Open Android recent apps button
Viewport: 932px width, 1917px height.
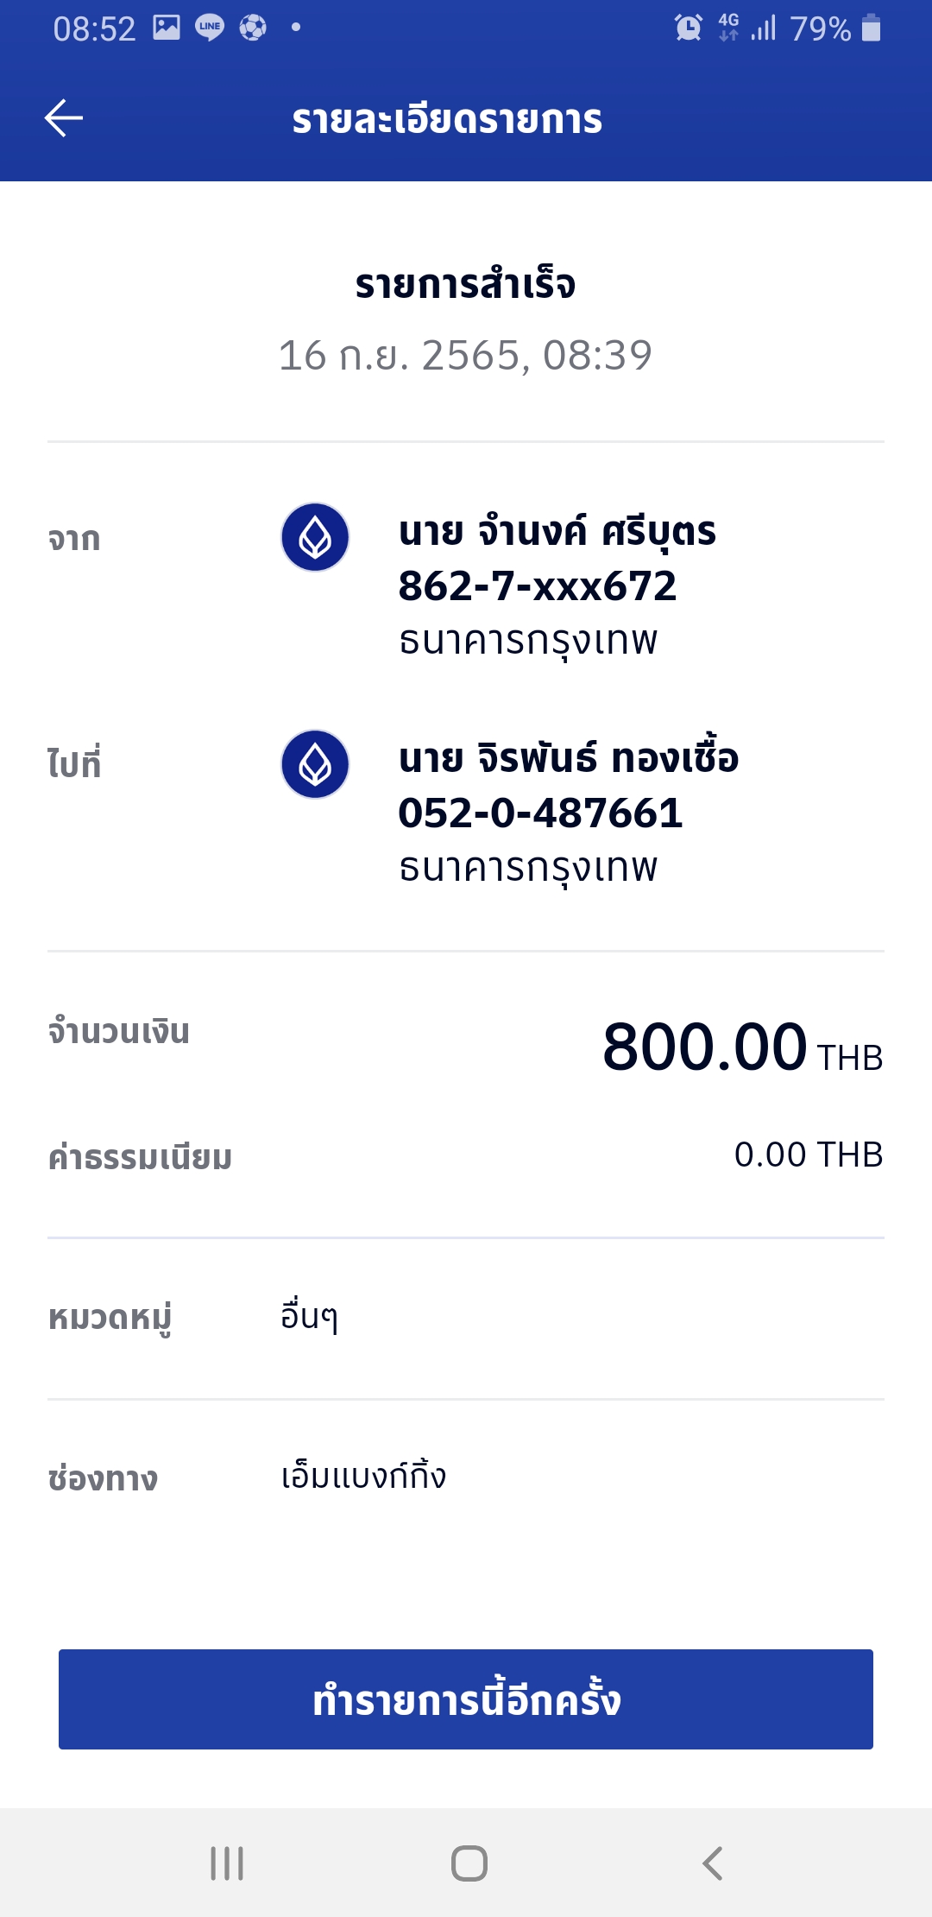[227, 1863]
